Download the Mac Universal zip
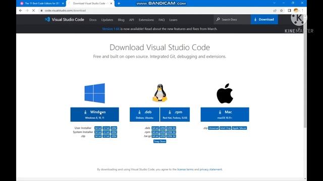 tap(213, 128)
